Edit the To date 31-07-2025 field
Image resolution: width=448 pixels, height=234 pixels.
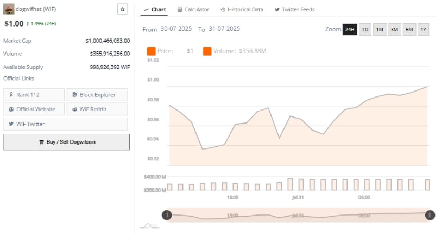click(224, 29)
